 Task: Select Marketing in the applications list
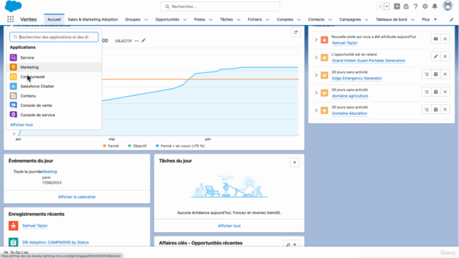pyautogui.click(x=55, y=67)
